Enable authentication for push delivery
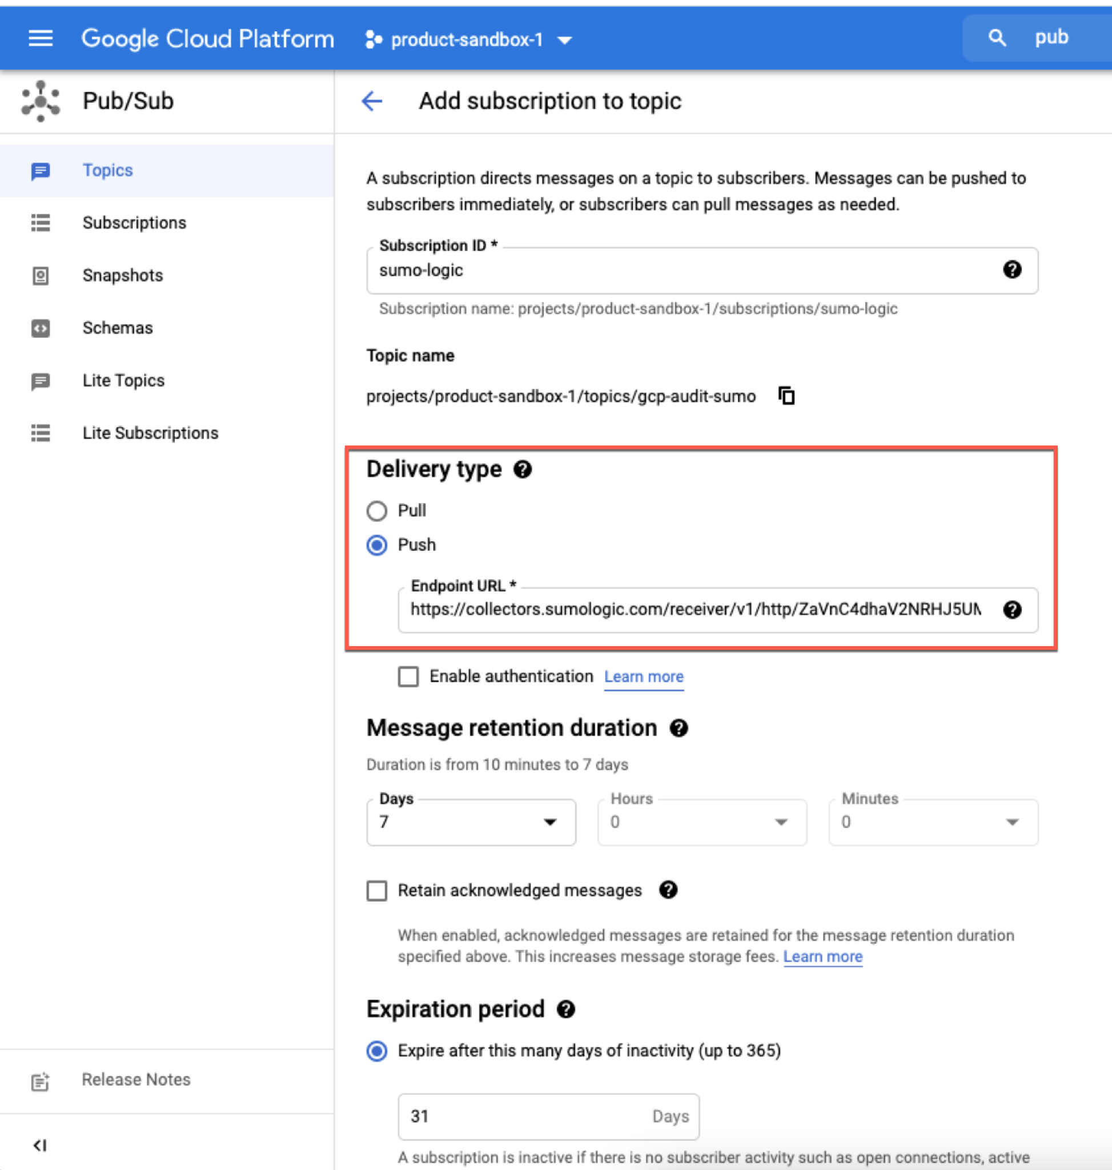Viewport: 1112px width, 1170px height. [x=408, y=676]
